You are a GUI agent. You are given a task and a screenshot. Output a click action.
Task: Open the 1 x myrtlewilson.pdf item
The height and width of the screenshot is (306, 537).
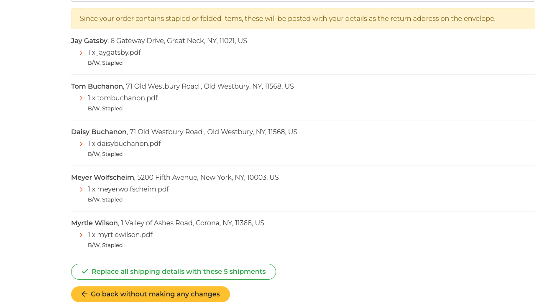[120, 235]
